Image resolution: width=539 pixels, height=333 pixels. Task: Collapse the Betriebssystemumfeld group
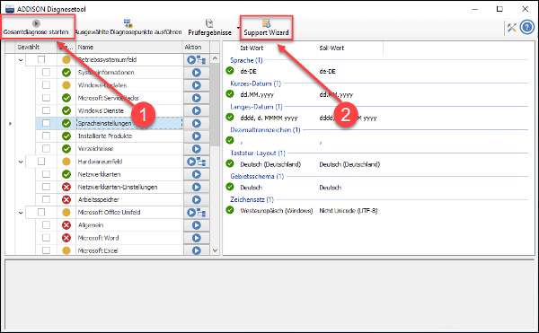point(21,60)
